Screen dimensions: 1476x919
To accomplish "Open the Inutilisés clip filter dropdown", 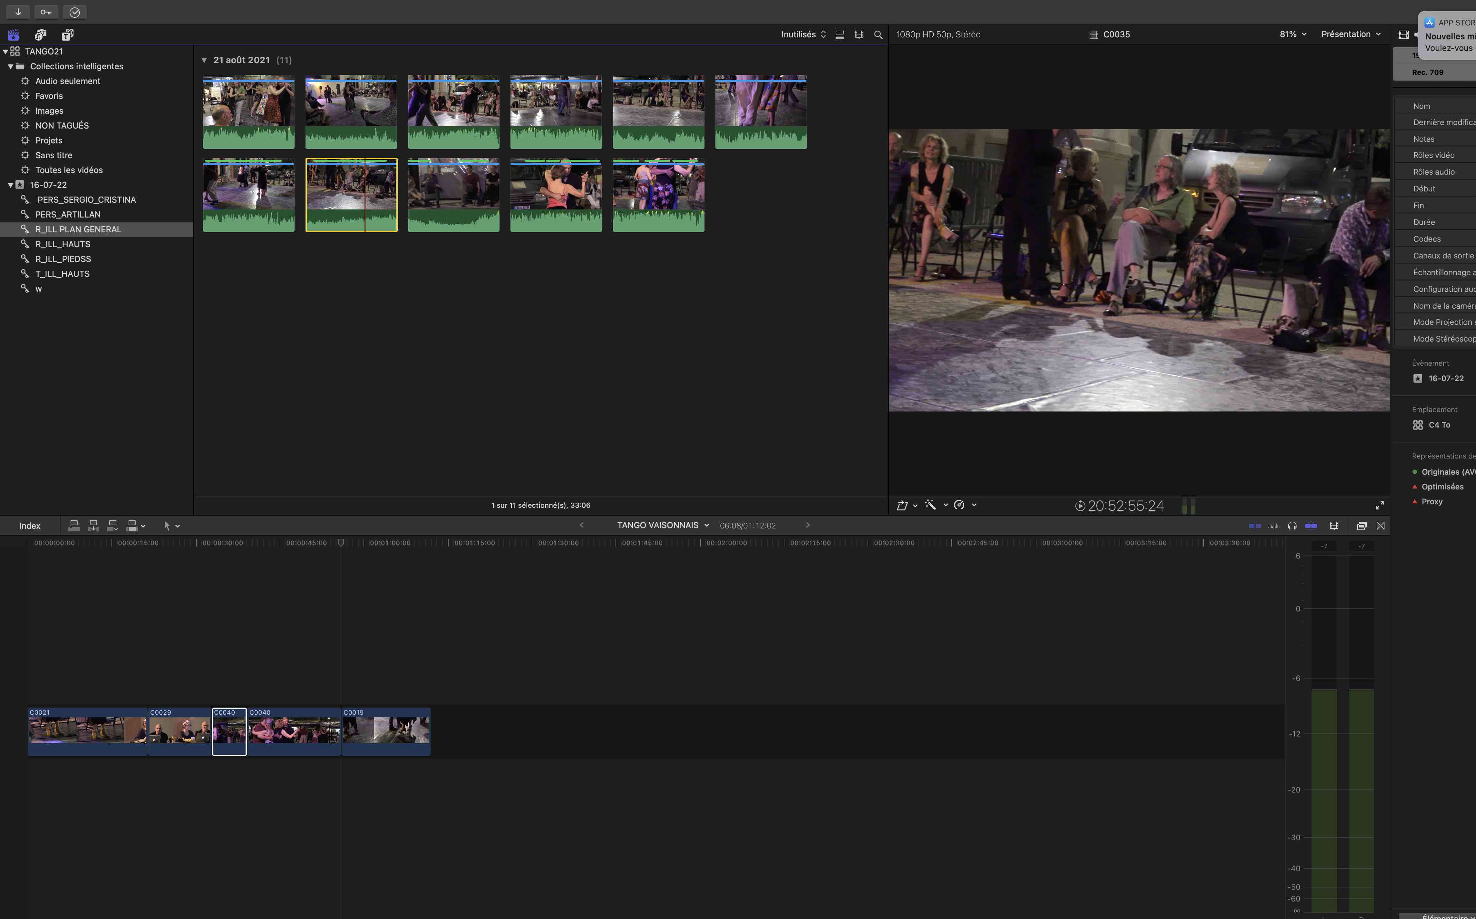I will [803, 35].
